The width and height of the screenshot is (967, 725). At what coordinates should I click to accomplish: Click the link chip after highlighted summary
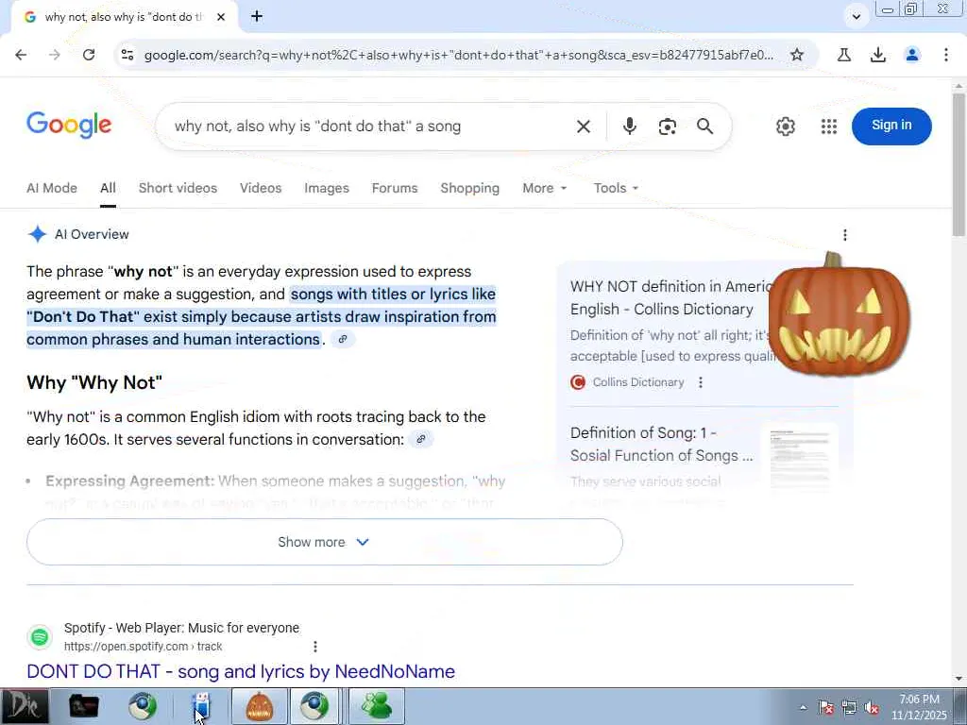tap(343, 339)
